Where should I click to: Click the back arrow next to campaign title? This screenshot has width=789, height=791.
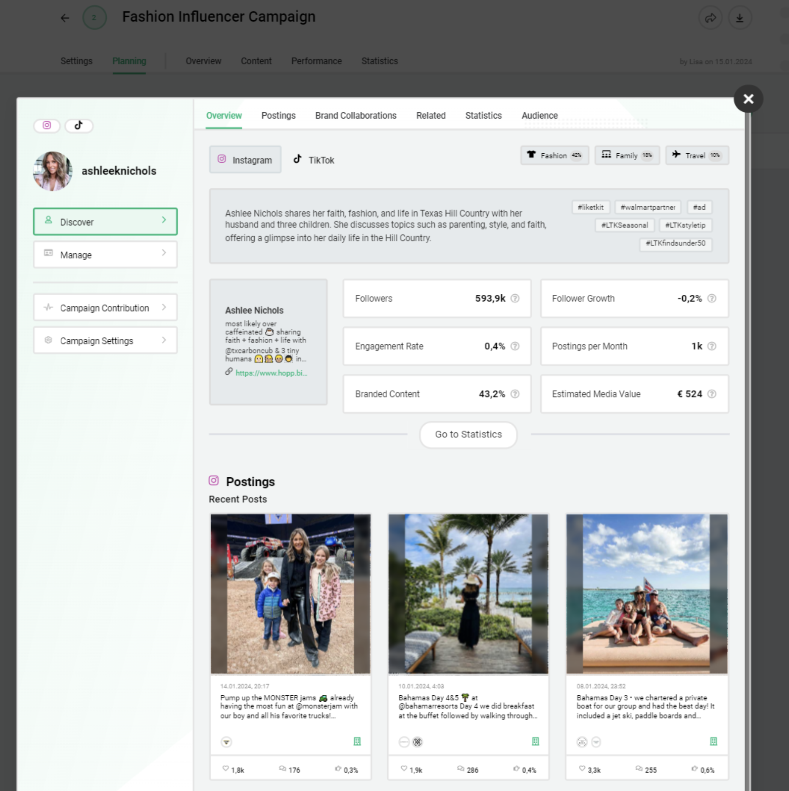(64, 18)
